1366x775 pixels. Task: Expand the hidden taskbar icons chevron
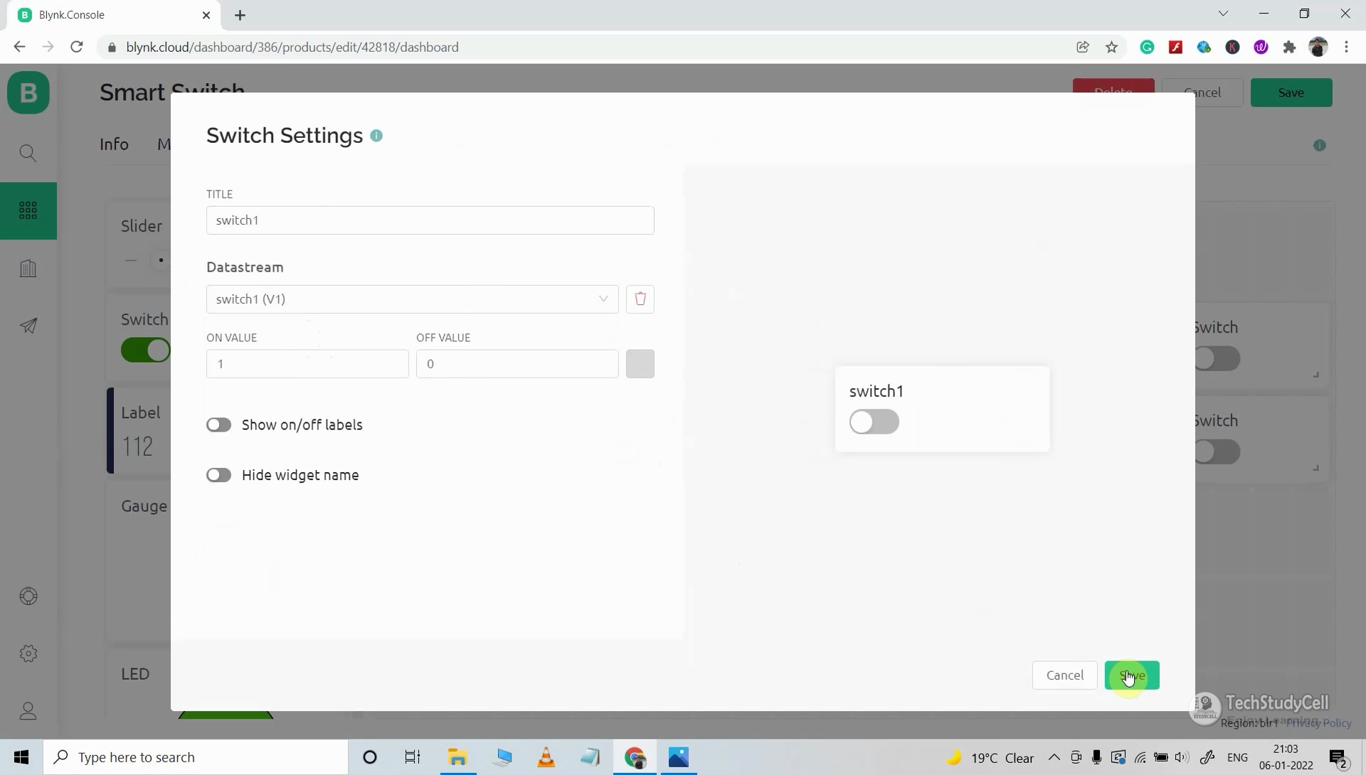pyautogui.click(x=1055, y=757)
